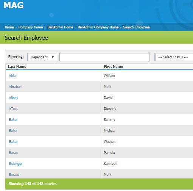Open the Belanger employee link

pyautogui.click(x=16, y=164)
